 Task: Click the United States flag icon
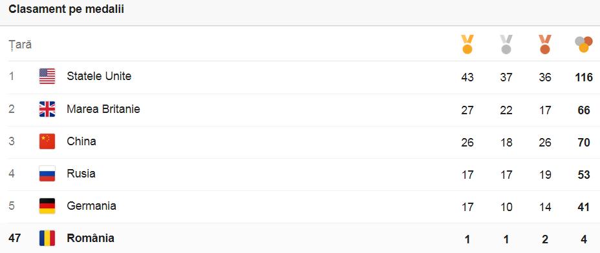point(47,76)
